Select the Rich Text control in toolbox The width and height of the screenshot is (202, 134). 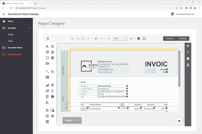click(x=47, y=52)
